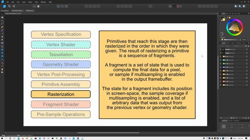Uncheck the ticked P_07 layer visibility box
Image resolution: width=250 pixels, height=140 pixels.
point(247,78)
